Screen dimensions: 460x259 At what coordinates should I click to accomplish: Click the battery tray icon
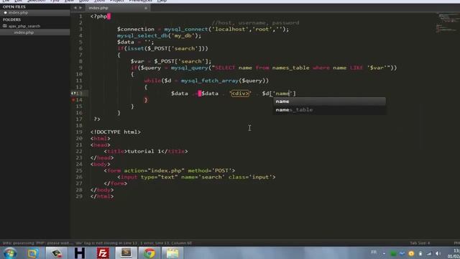[420, 253]
